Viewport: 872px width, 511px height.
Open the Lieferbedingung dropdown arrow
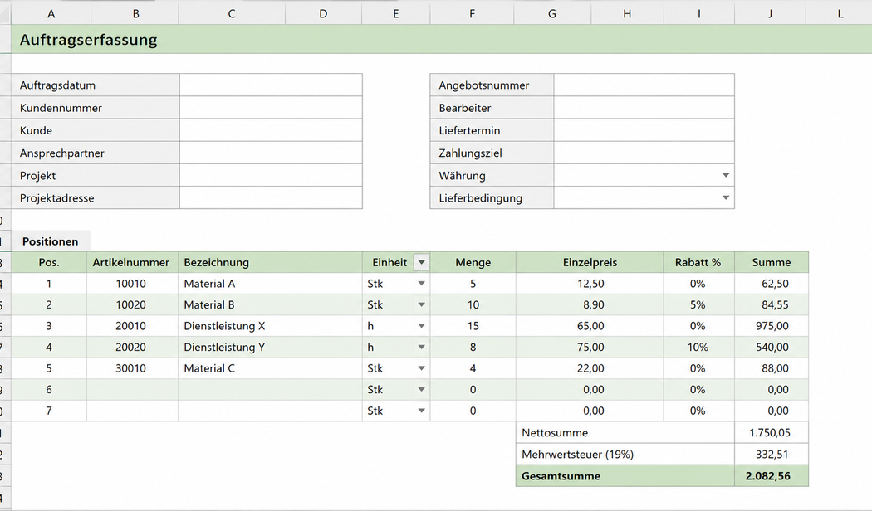click(725, 197)
